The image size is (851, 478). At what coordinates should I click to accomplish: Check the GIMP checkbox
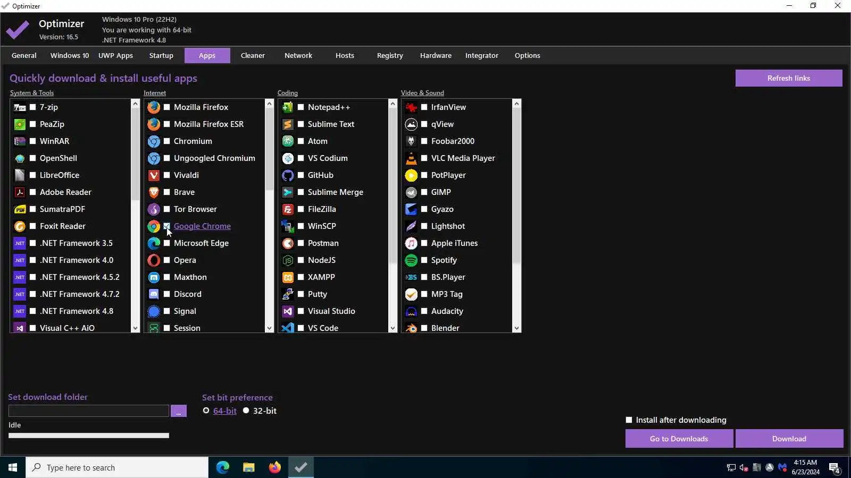424,192
